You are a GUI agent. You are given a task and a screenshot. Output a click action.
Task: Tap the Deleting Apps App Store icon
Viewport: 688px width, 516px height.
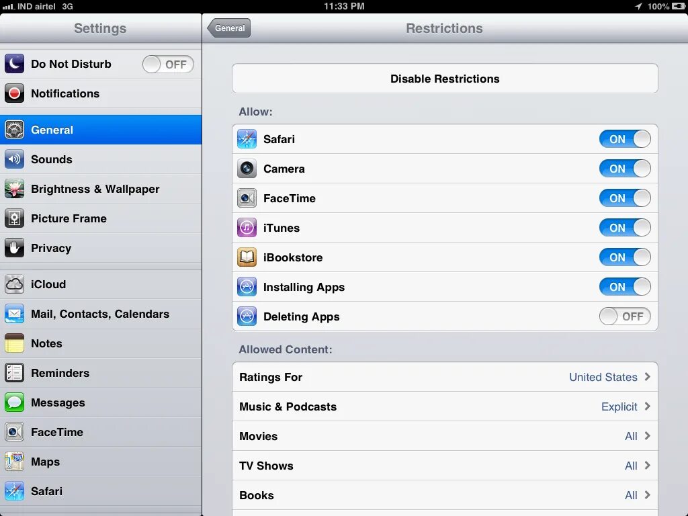(247, 316)
